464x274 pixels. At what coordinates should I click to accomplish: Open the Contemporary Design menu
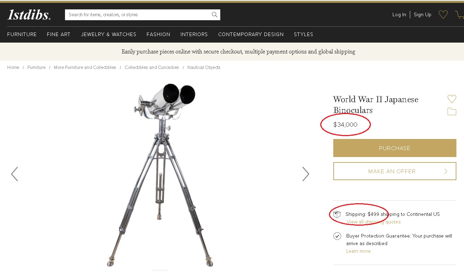pyautogui.click(x=251, y=35)
